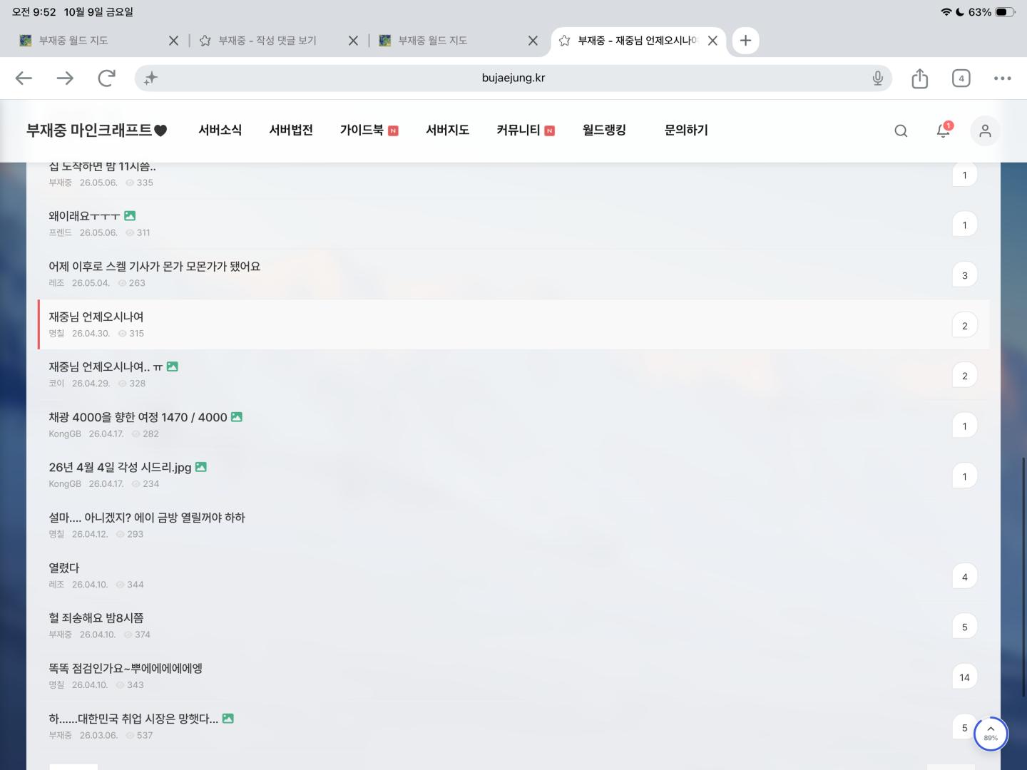1027x770 pixels.
Task: Switch to the first 부재중 월드 지도 tab
Action: pyautogui.click(x=73, y=41)
